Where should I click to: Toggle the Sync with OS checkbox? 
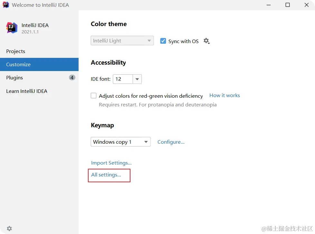point(163,41)
